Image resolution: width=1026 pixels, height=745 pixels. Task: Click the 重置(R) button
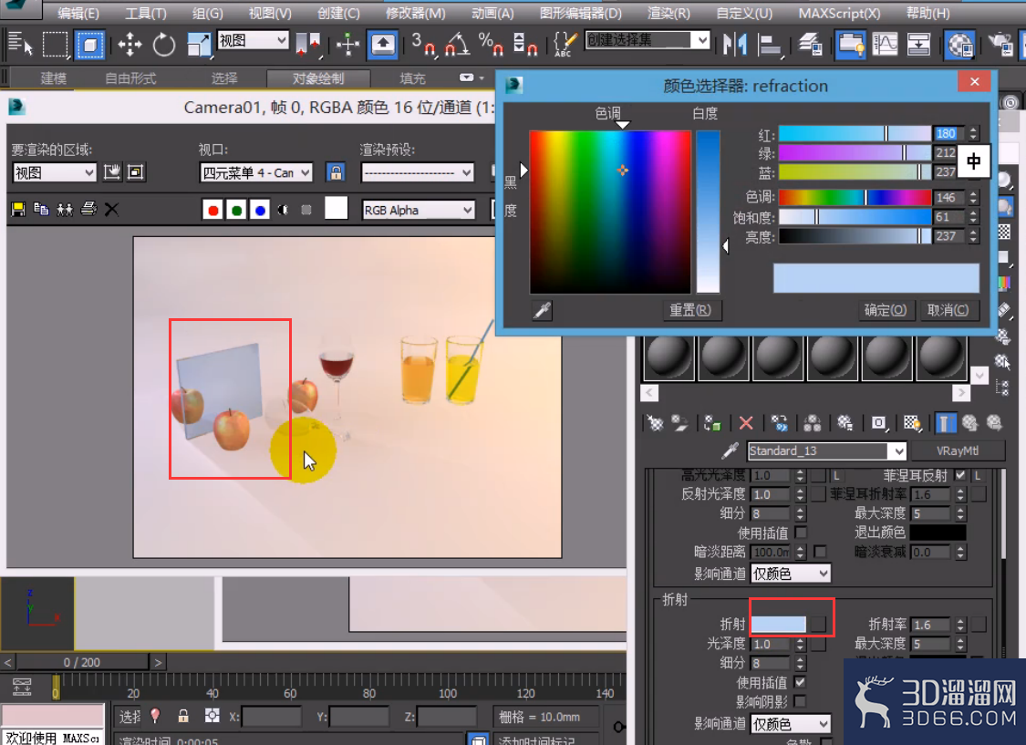coord(689,310)
